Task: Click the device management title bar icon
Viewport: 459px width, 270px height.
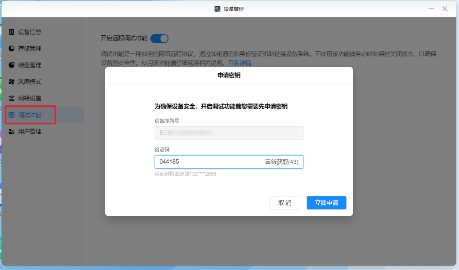Action: tap(218, 9)
